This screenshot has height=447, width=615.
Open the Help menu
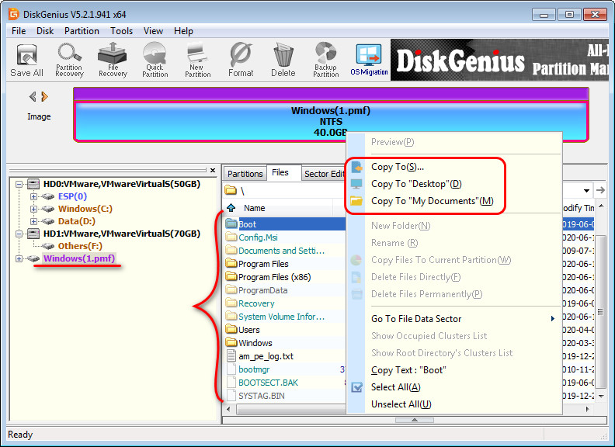[183, 31]
